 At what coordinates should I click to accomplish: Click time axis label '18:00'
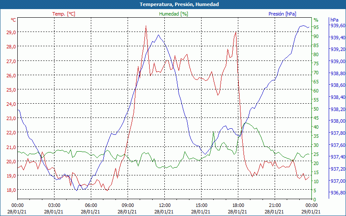[238, 205]
